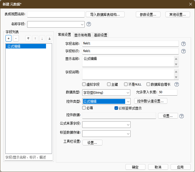Uncheck 以标签样式显示 option
Screen dimensions: 195x172
tap(116, 108)
